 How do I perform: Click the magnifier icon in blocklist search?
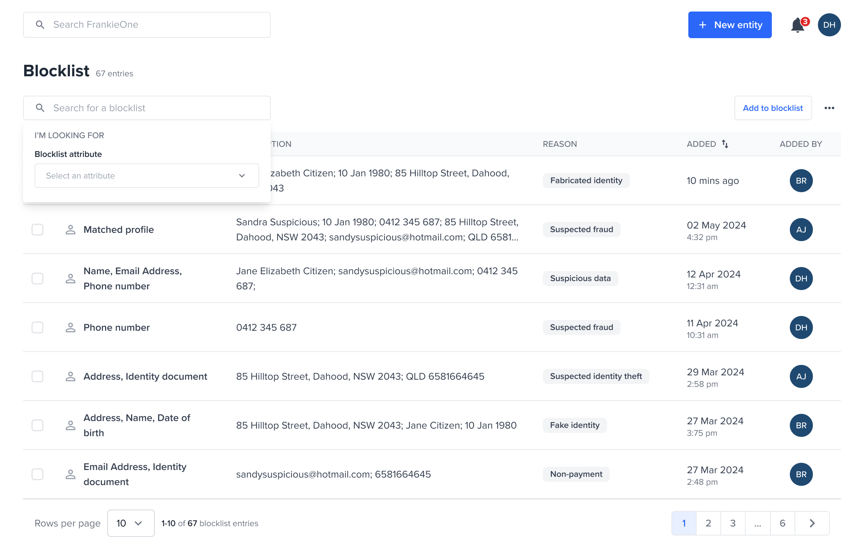click(x=40, y=108)
